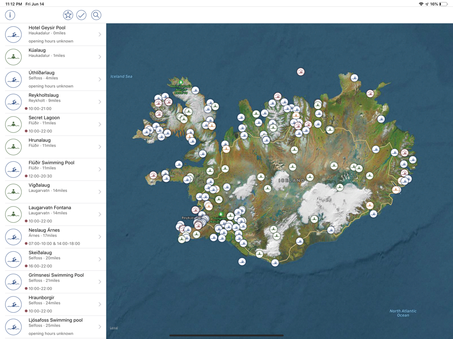Viewport: 453px width, 339px height.
Task: Open the Legal link on map
Action: [x=114, y=328]
